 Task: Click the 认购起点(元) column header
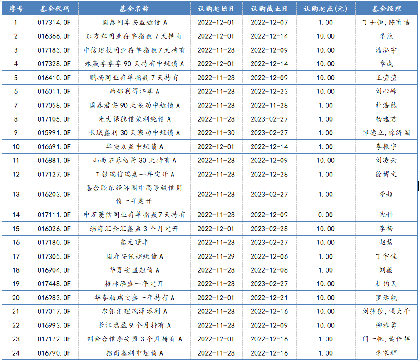(326, 9)
